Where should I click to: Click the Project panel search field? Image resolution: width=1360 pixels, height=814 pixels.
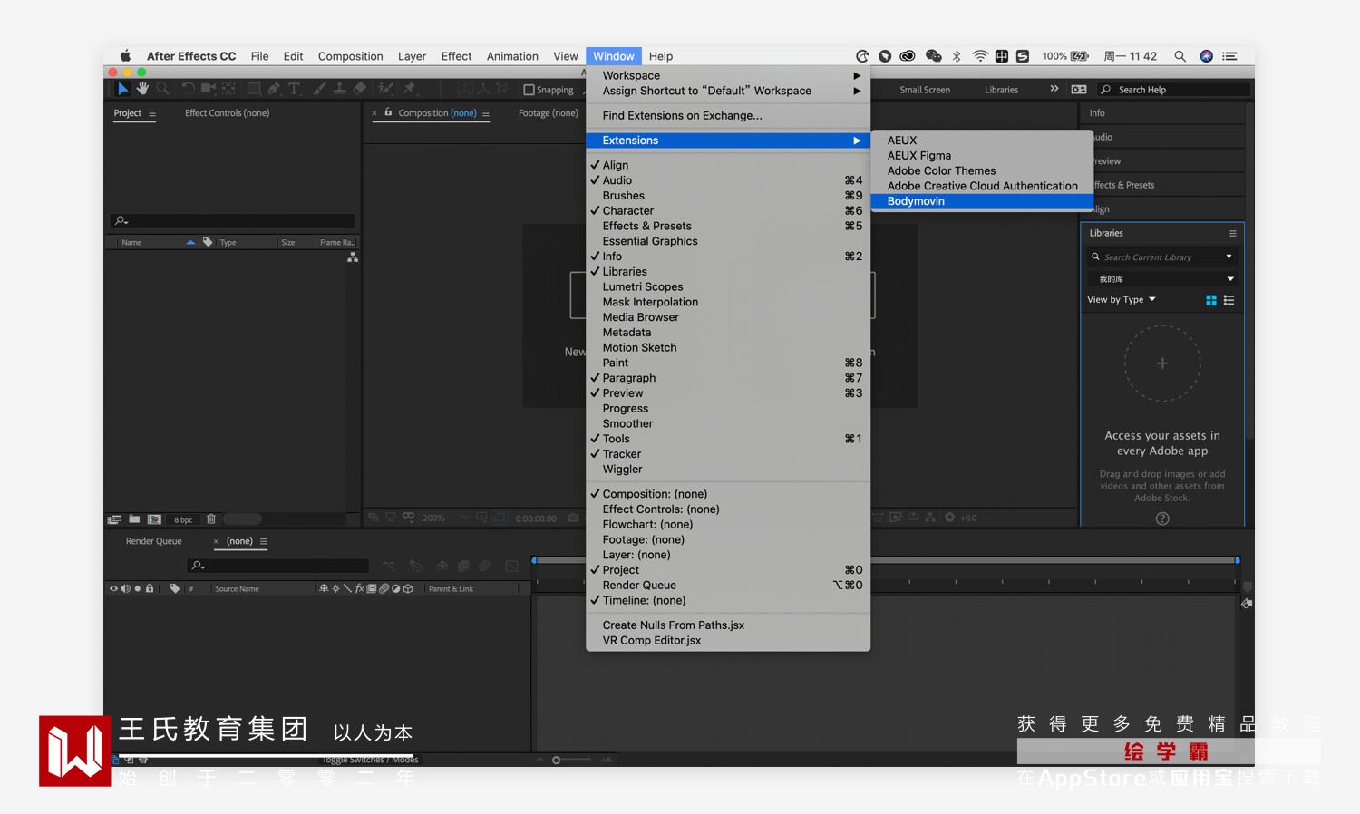pyautogui.click(x=233, y=220)
